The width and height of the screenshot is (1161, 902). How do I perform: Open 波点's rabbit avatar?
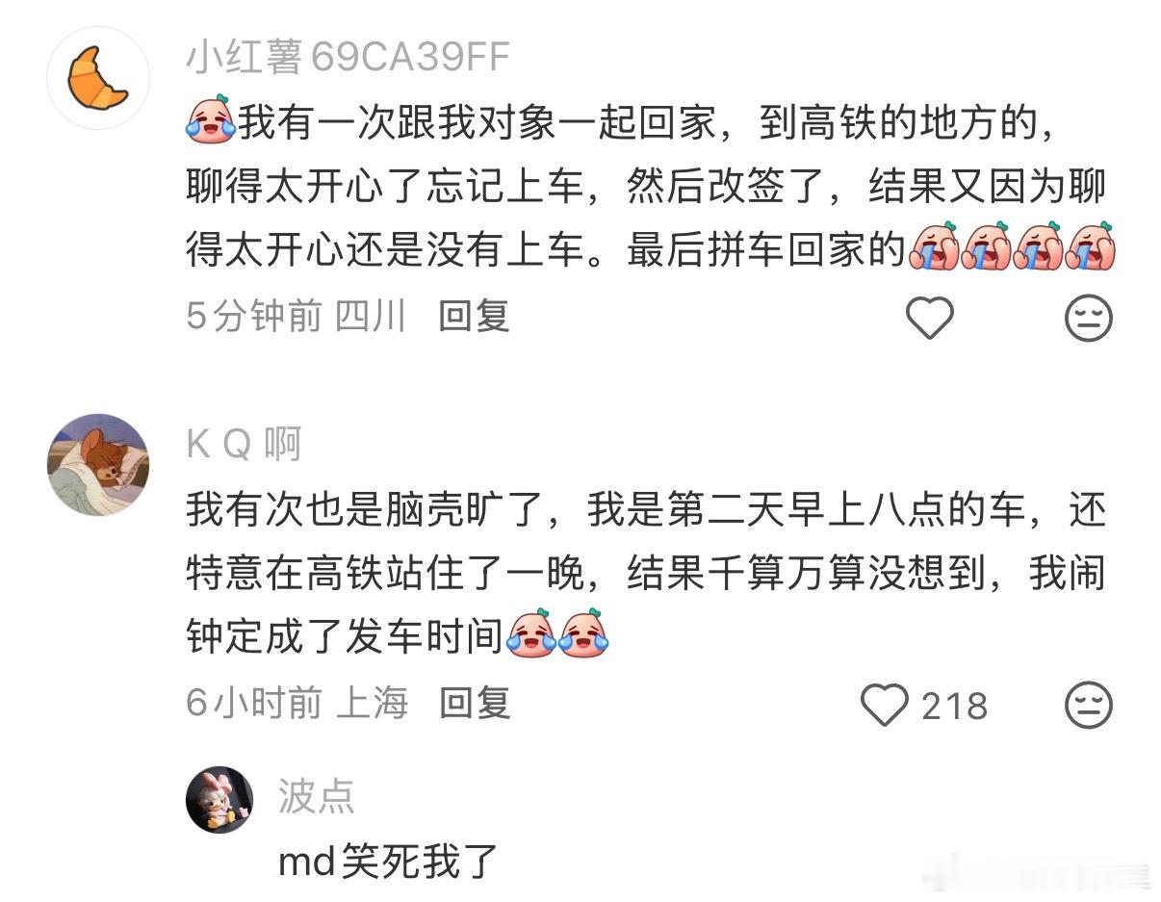click(219, 800)
